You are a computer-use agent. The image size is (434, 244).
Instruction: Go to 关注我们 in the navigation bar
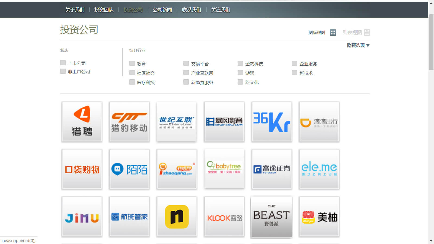[221, 10]
